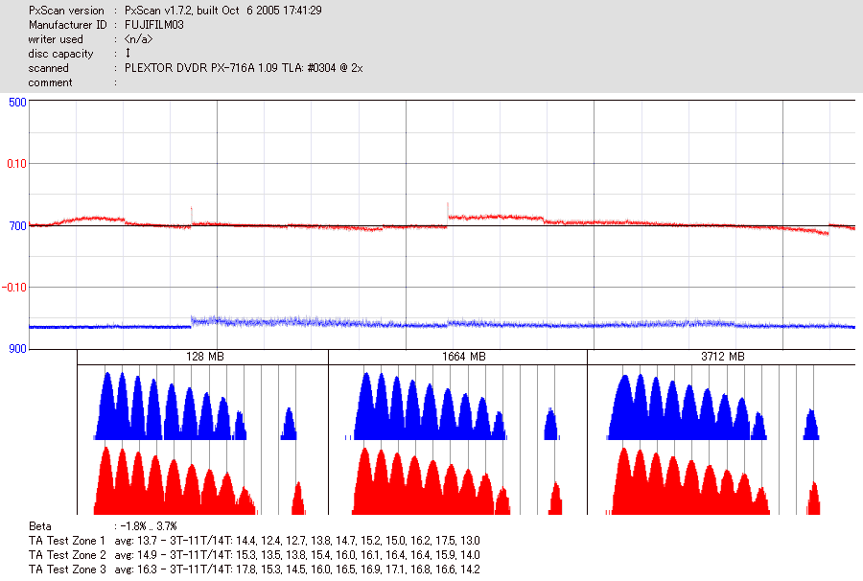This screenshot has height=581, width=863.
Task: Click the blue 700 axis label
Action: point(17,226)
